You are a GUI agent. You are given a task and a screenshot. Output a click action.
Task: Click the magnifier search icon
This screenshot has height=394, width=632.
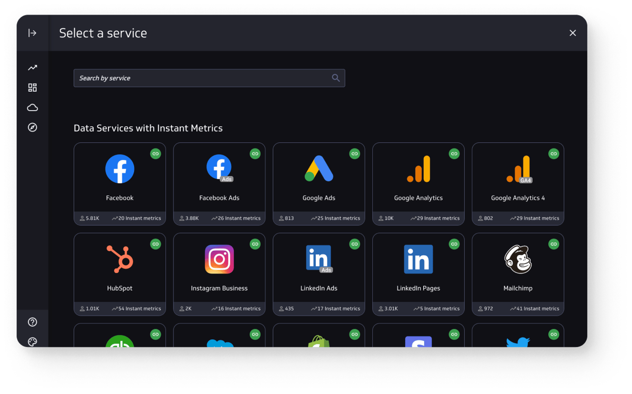point(336,78)
